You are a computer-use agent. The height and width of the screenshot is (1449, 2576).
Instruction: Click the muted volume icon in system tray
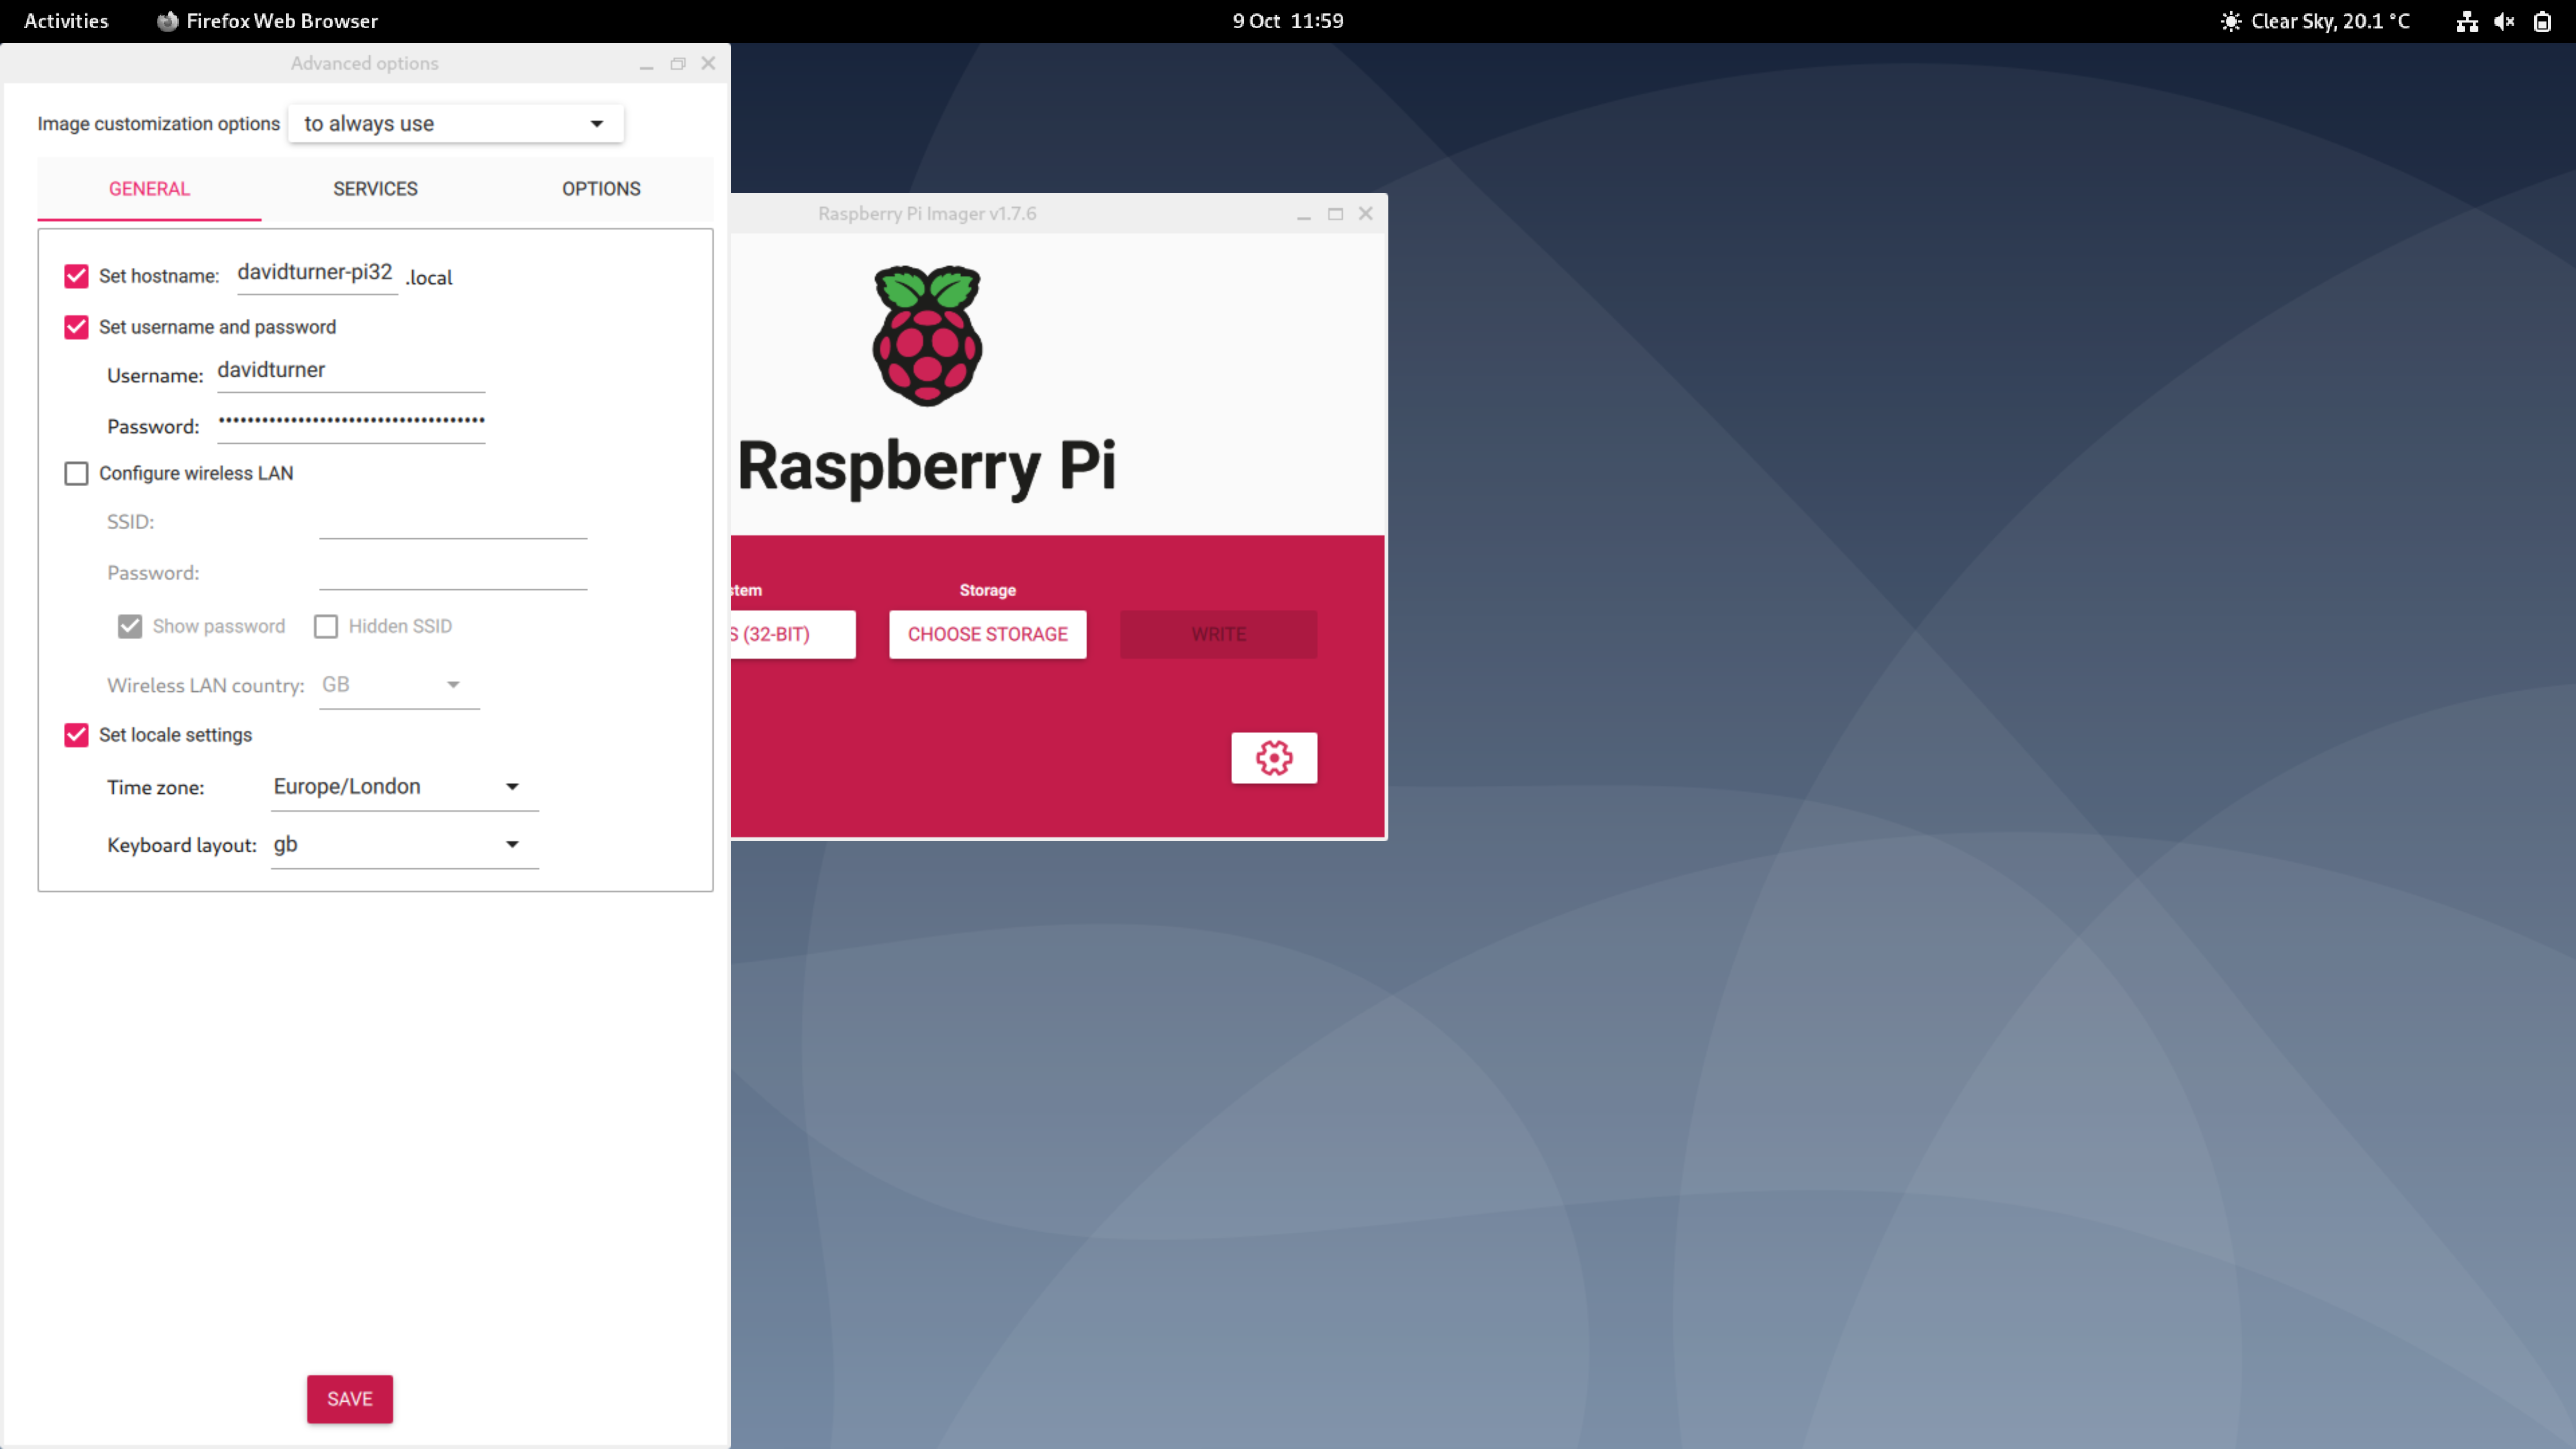click(x=2504, y=20)
